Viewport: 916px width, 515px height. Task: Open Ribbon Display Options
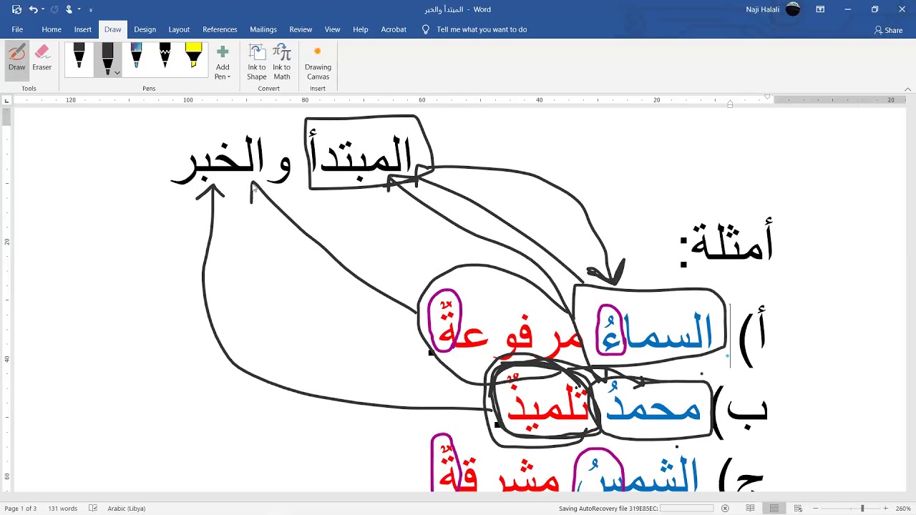click(820, 9)
